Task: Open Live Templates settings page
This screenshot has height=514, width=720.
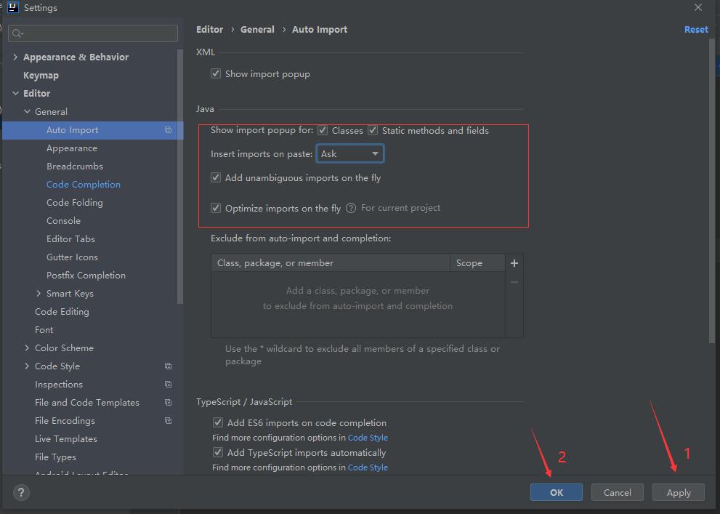Action: pyautogui.click(x=66, y=439)
